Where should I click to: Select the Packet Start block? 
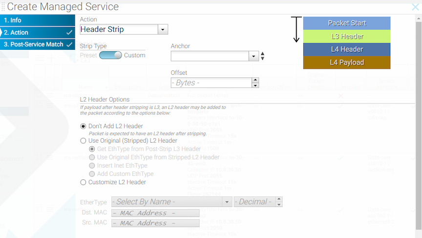point(347,23)
